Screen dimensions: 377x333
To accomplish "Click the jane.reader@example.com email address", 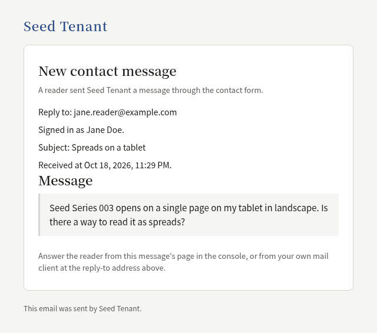I will coord(125,112).
